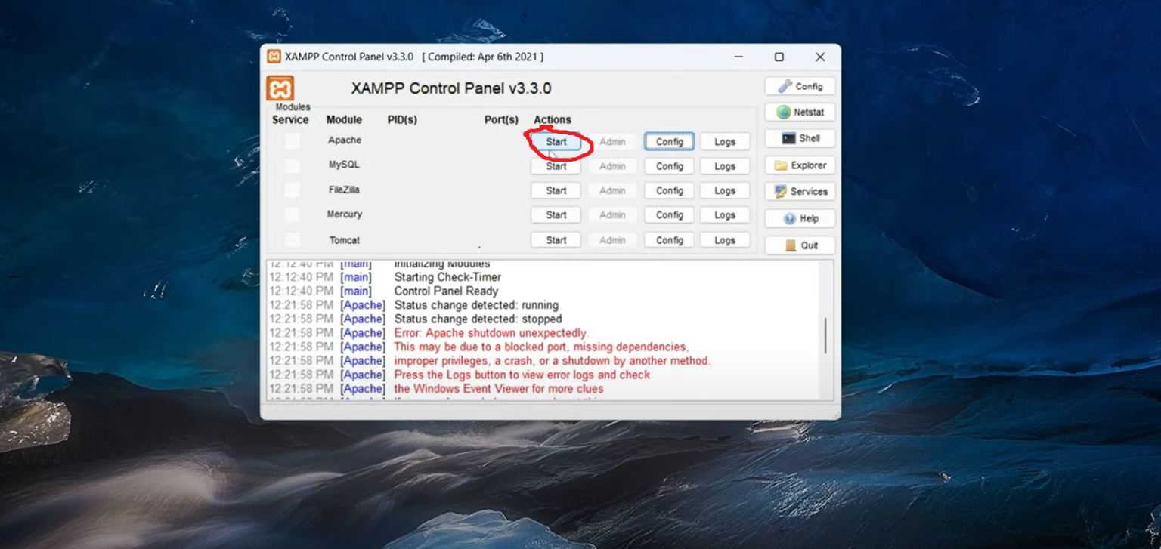Toggle the MySQL service checkbox
This screenshot has height=549, width=1161.
pyautogui.click(x=292, y=165)
